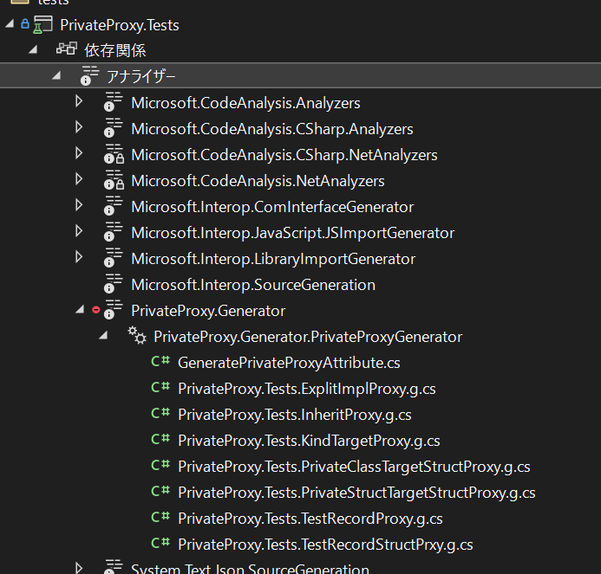601x574 pixels.
Task: Click the PrivateProxy.Tests project icon
Action: (x=42, y=25)
